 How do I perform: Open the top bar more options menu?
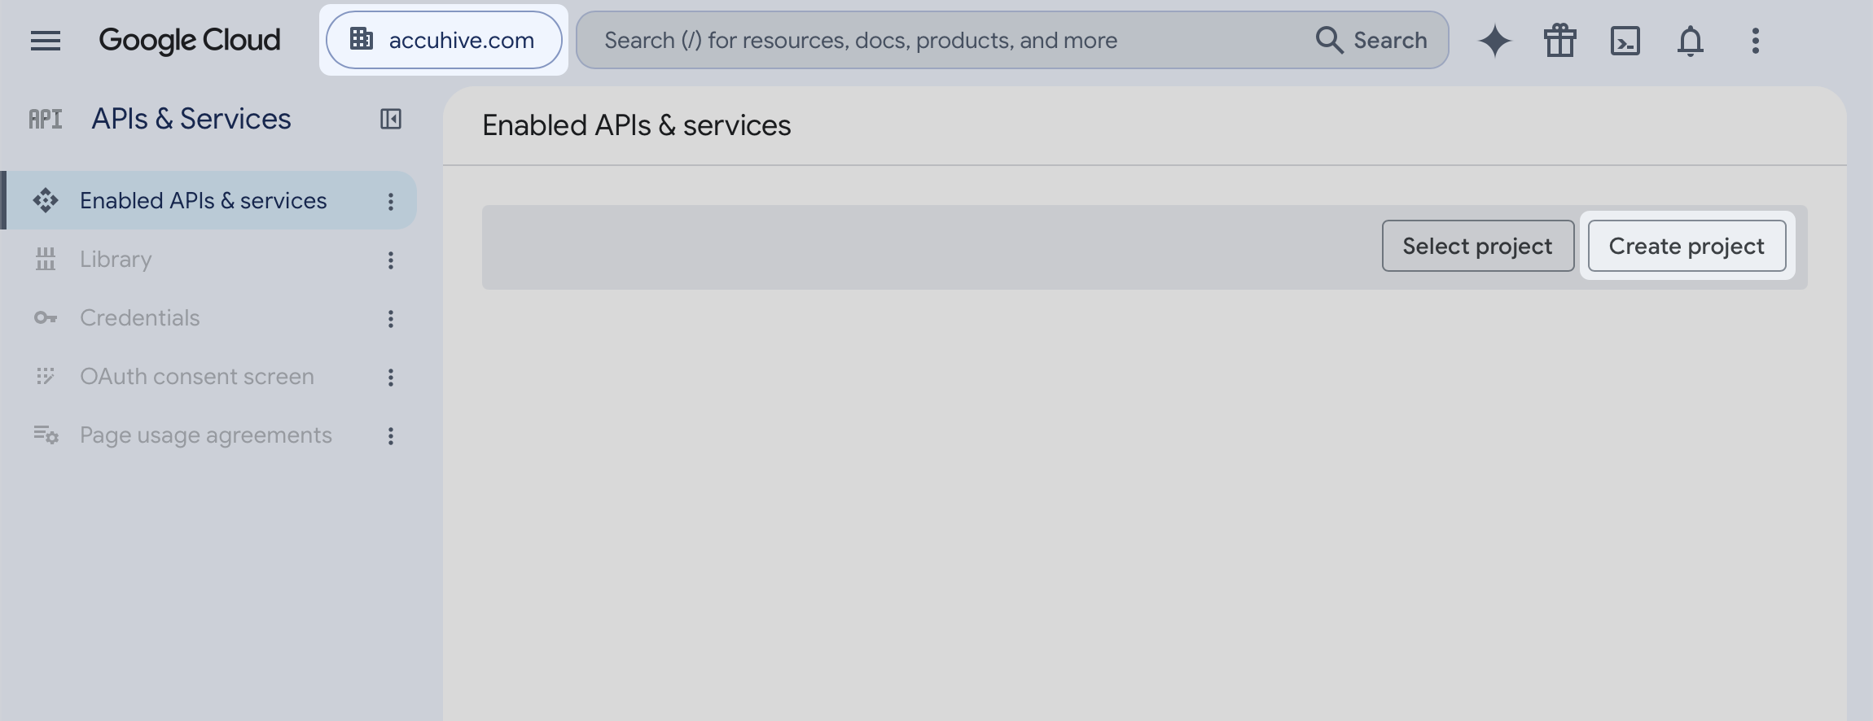click(x=1756, y=40)
